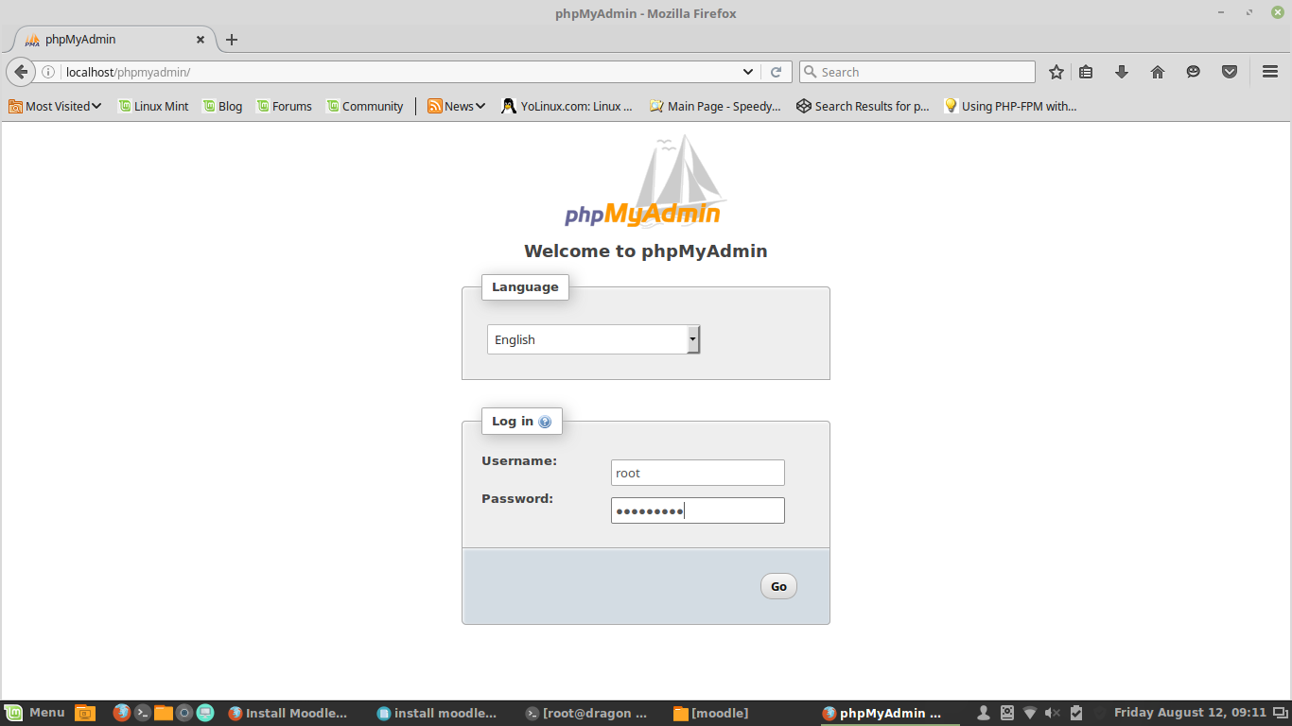
Task: Switch to Install Moodle Firefox window
Action: (x=288, y=713)
